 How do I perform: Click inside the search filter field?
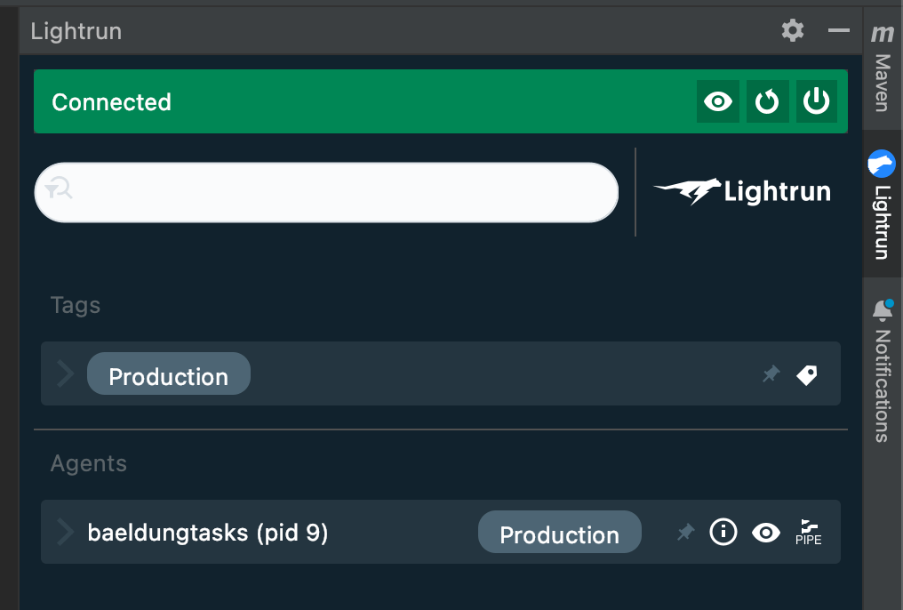(x=326, y=192)
